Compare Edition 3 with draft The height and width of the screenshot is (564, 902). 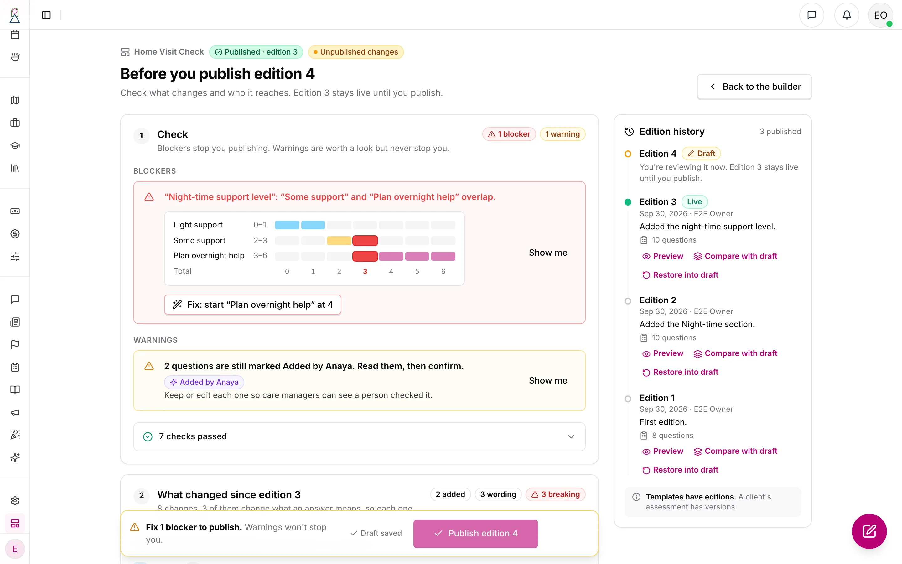735,256
